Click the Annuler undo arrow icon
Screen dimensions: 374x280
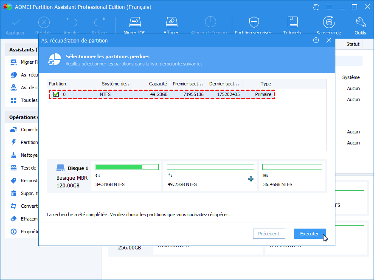(x=72, y=22)
